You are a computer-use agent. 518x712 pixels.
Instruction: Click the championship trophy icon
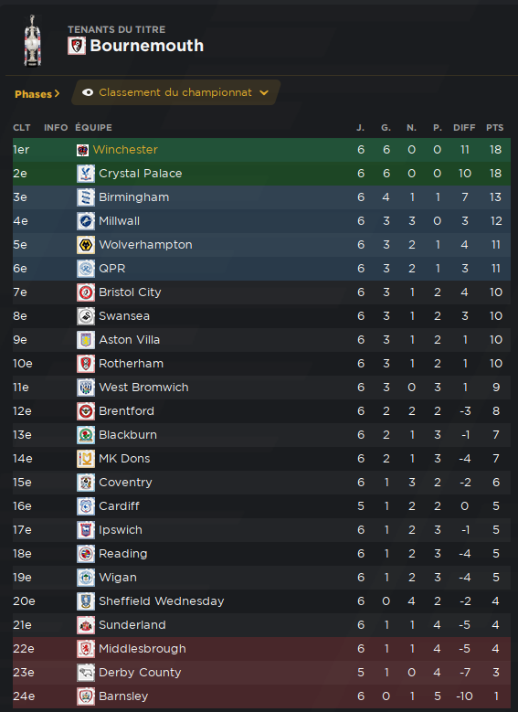click(x=32, y=41)
